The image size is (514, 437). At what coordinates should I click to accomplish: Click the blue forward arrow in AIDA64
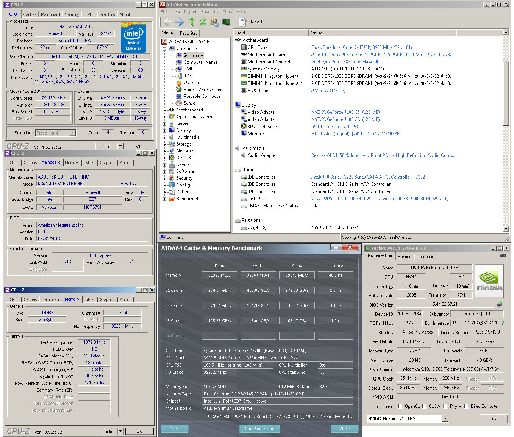[x=180, y=22]
